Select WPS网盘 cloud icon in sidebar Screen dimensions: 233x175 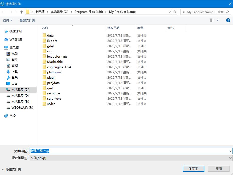(x=6, y=40)
